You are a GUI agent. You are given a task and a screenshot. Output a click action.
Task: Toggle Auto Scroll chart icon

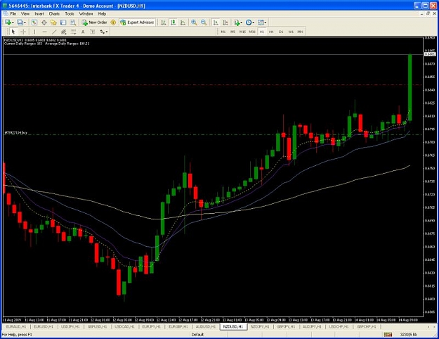216,23
